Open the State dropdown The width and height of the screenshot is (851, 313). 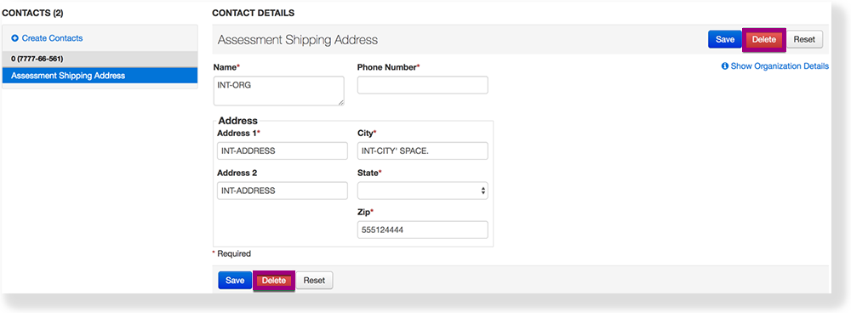pyautogui.click(x=423, y=191)
